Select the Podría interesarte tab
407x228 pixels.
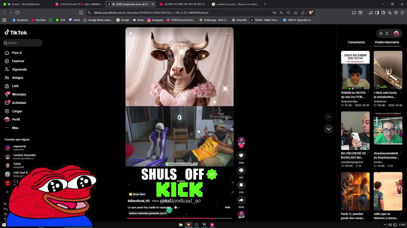tap(387, 42)
